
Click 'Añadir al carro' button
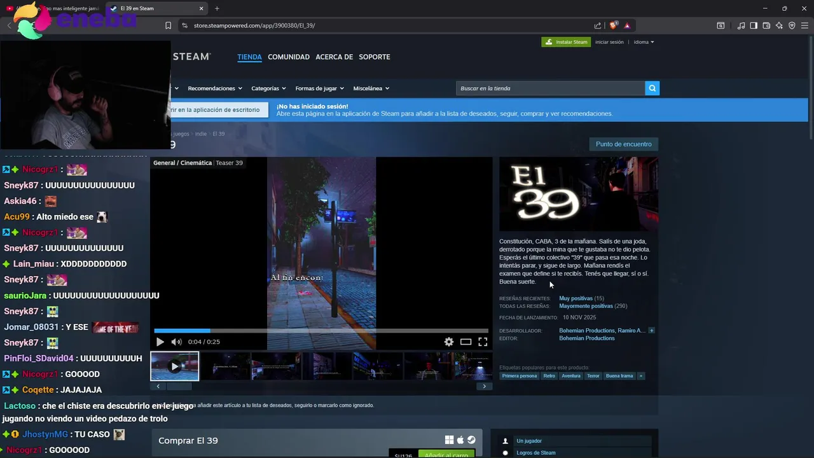[x=446, y=454]
